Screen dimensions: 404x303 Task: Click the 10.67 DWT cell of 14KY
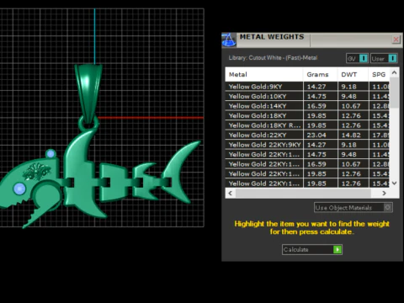point(353,106)
